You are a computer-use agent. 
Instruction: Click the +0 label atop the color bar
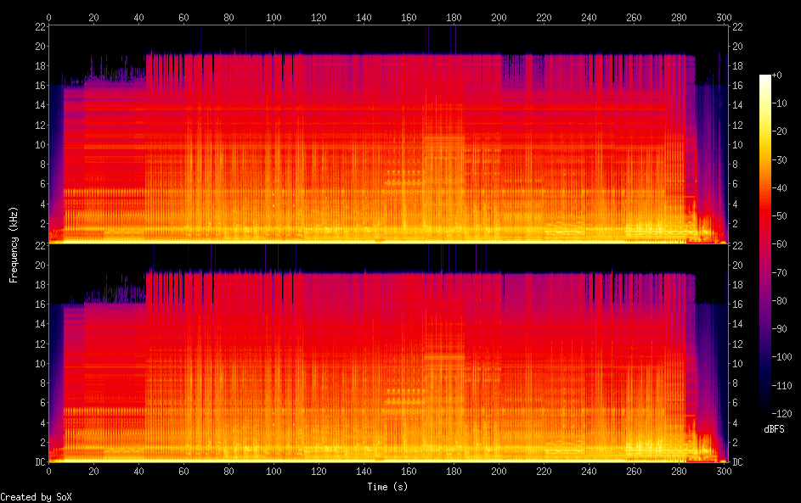[776, 75]
